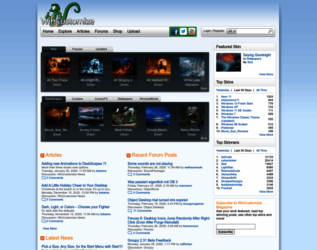Click the Register link

point(219,31)
